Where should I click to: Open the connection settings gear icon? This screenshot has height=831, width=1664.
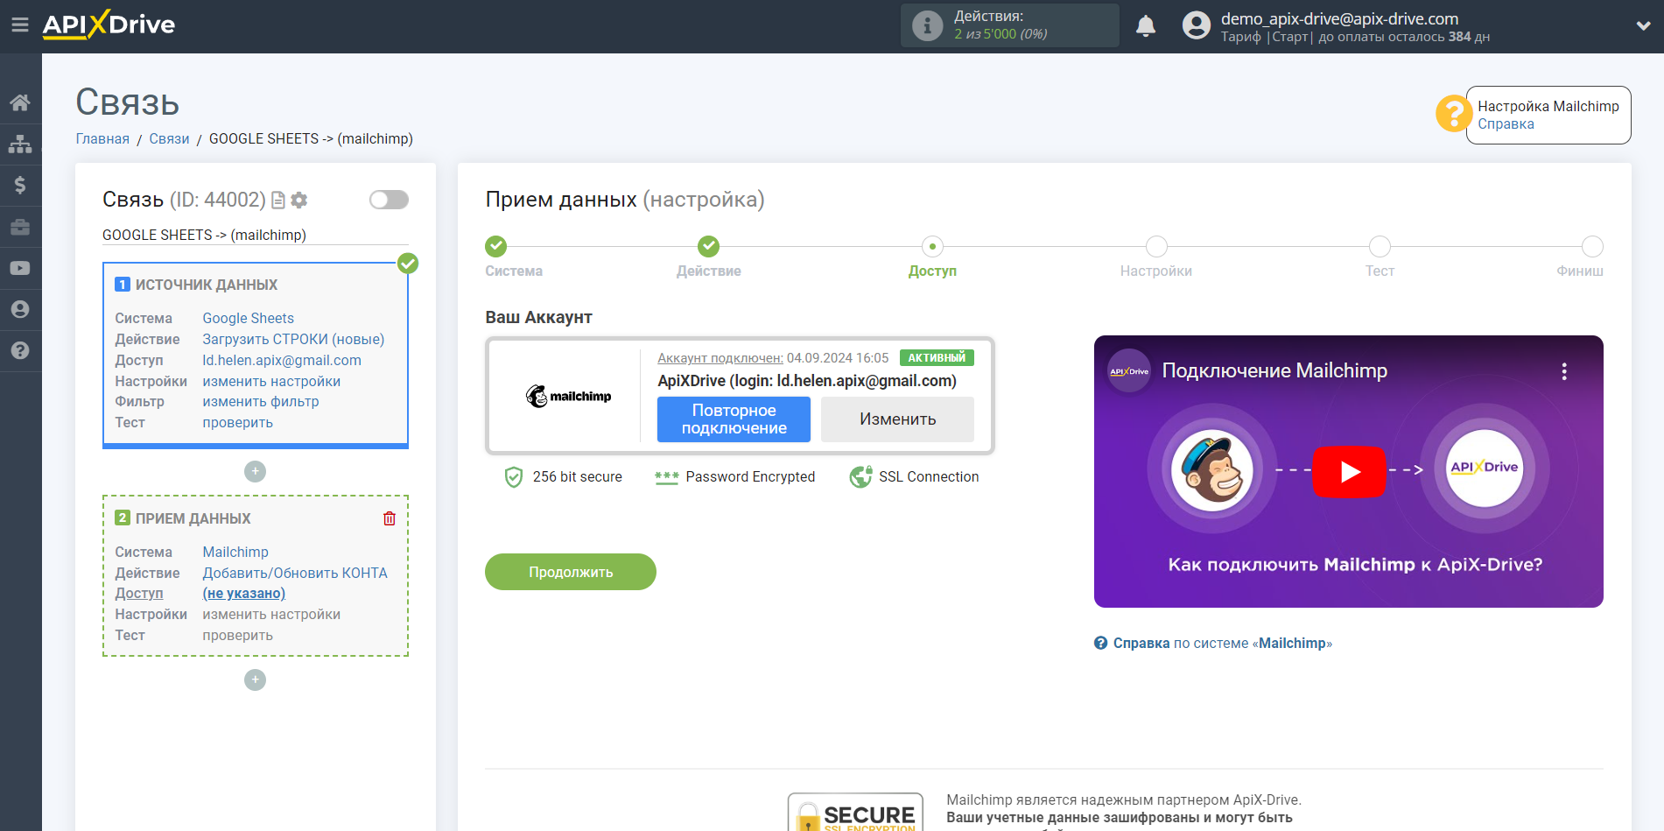coord(299,201)
